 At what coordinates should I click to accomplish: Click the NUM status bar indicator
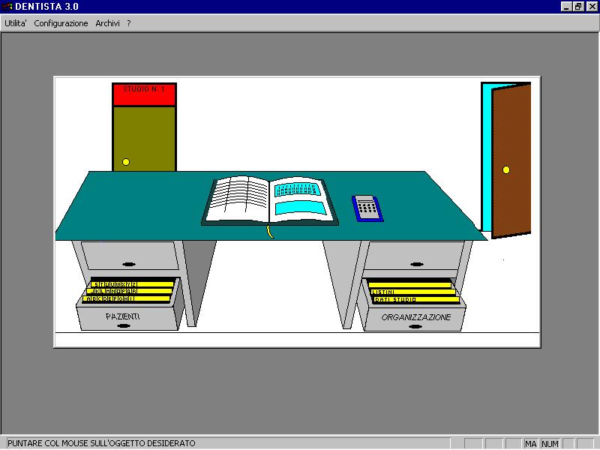(550, 444)
